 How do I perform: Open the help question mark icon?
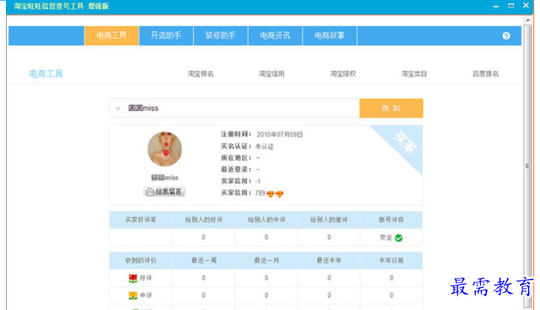point(506,36)
